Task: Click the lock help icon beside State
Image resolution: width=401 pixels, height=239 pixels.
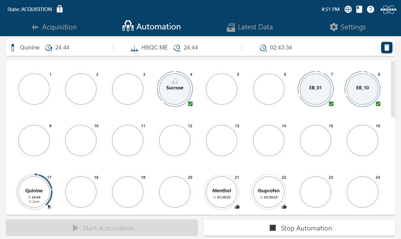Action: 60,9
